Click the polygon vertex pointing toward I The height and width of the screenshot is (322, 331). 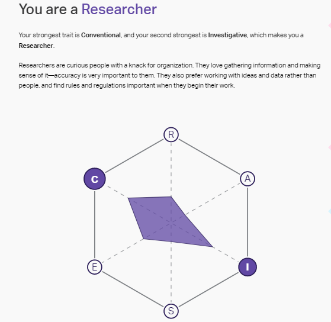pos(212,246)
